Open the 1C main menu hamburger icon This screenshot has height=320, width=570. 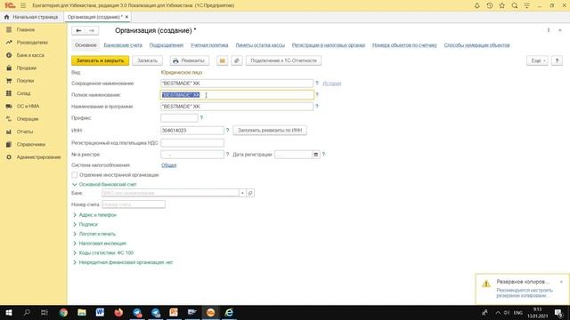[23, 5]
